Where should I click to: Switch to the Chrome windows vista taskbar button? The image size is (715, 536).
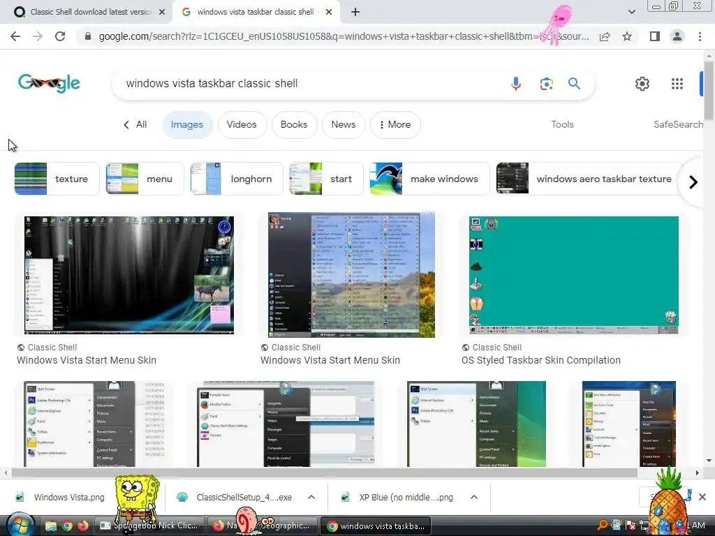[376, 526]
